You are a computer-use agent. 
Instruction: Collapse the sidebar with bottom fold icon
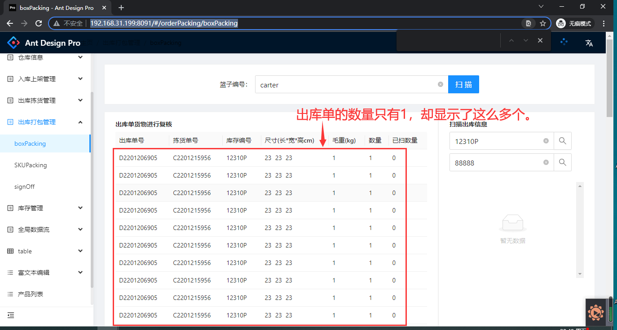(11, 315)
